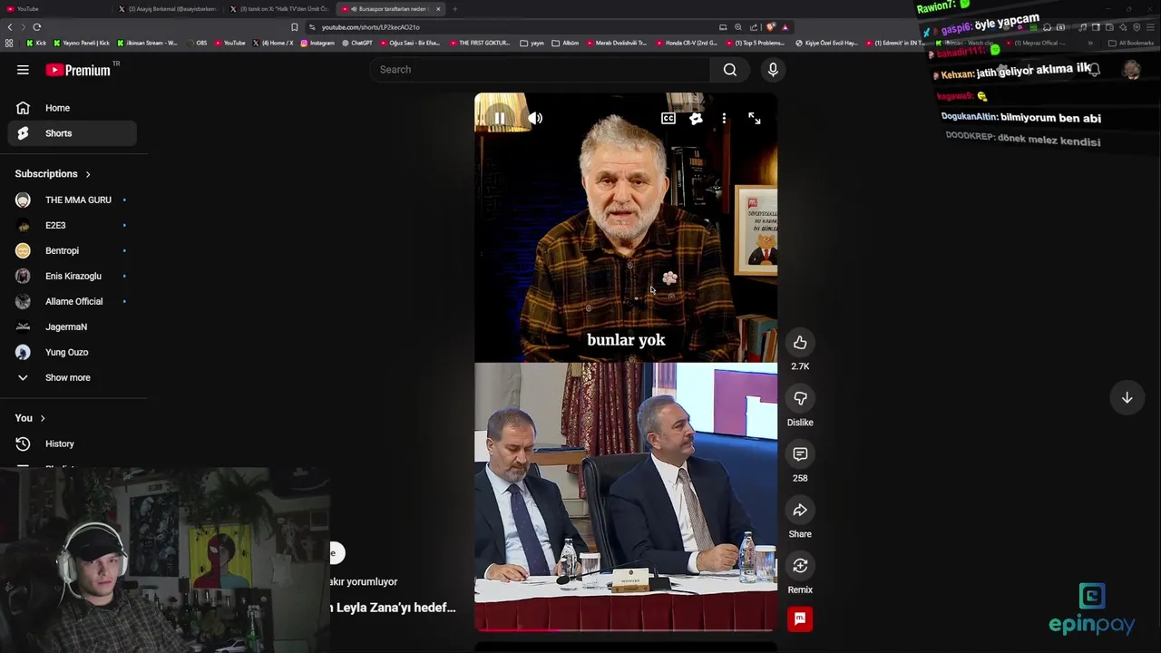The width and height of the screenshot is (1161, 653).
Task: Open the yayın bookmarks folder
Action: pyautogui.click(x=531, y=43)
